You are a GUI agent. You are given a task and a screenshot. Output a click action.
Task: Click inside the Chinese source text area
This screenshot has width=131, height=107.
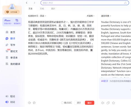point(61,38)
